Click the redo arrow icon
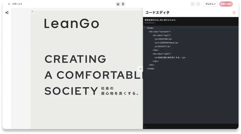 point(198,4)
